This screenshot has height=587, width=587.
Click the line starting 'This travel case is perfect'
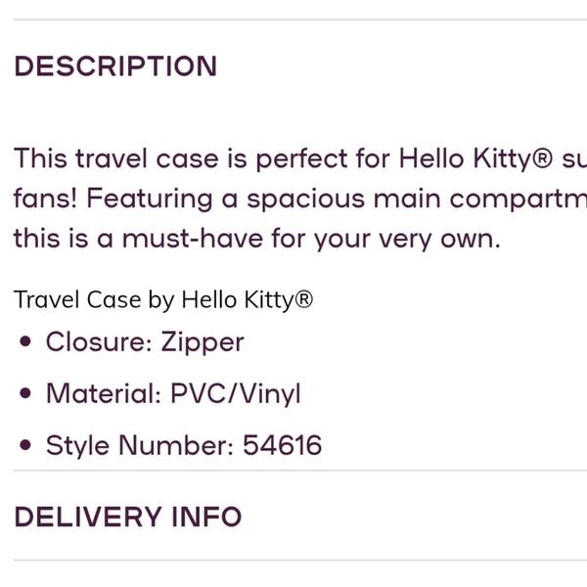(300, 159)
